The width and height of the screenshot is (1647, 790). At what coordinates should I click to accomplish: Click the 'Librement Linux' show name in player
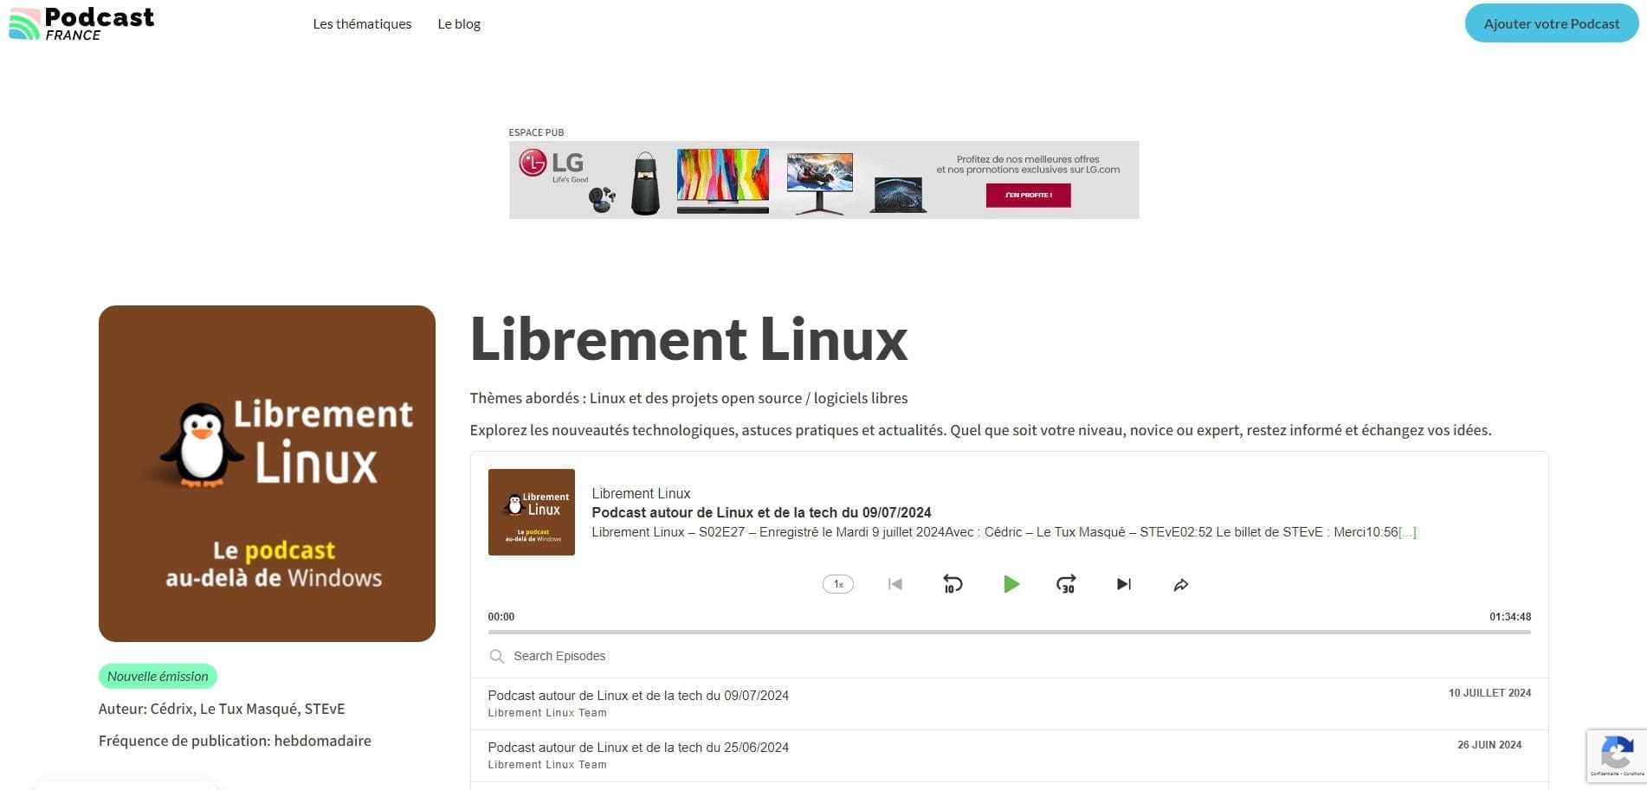[641, 493]
